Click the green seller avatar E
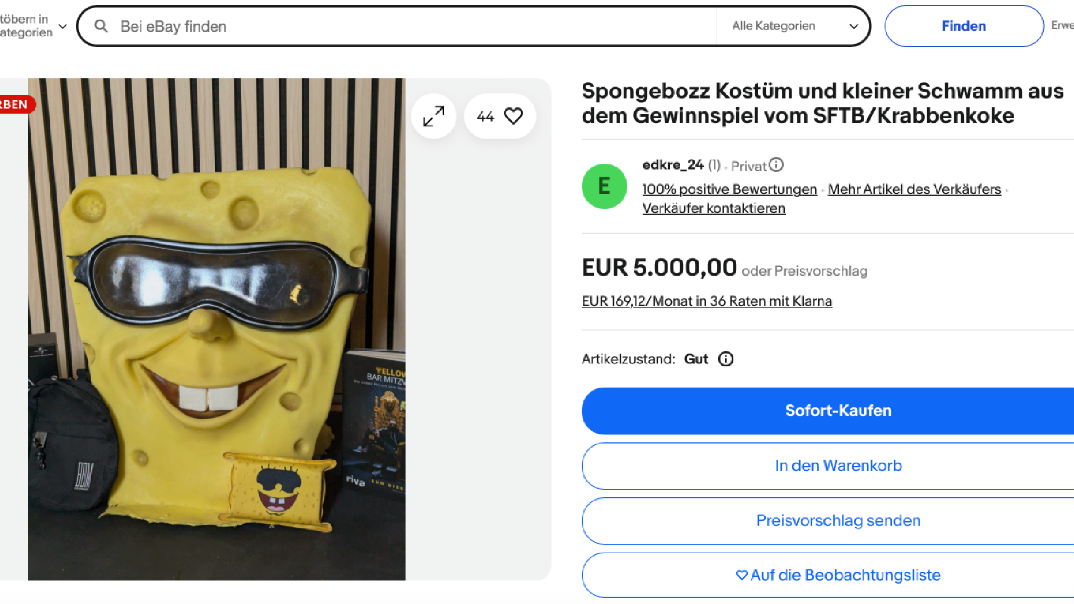 (x=604, y=186)
